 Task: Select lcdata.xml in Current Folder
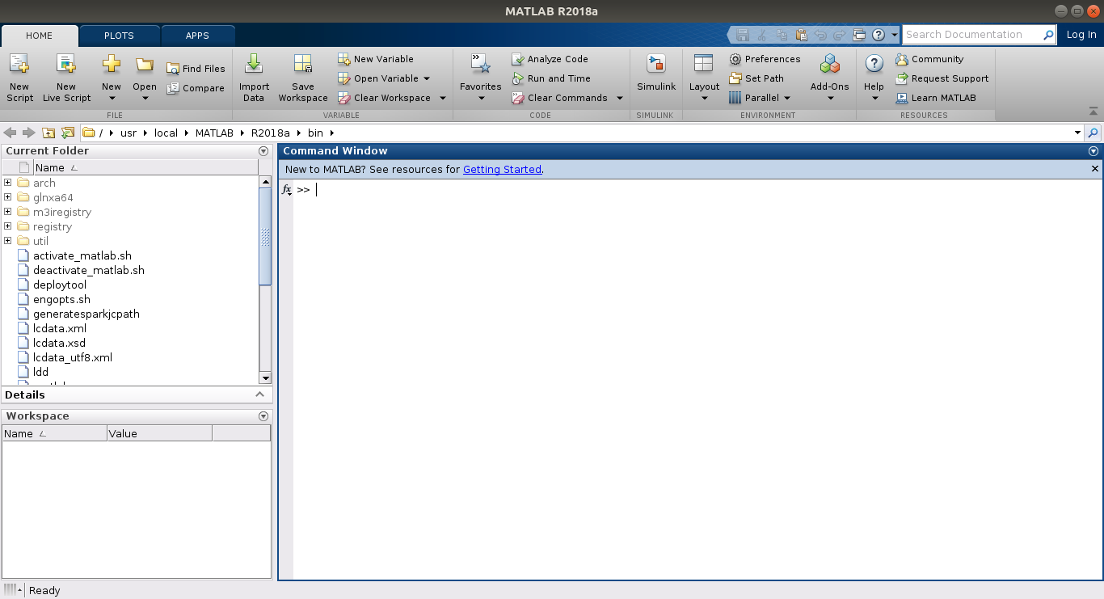click(59, 328)
